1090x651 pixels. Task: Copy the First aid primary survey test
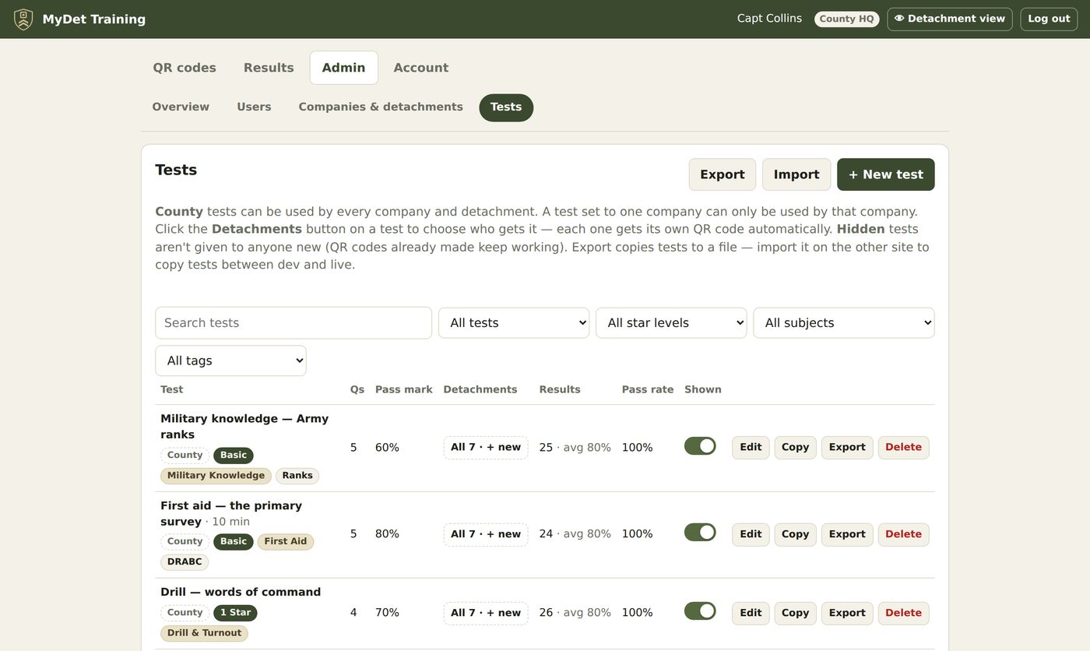tap(795, 534)
